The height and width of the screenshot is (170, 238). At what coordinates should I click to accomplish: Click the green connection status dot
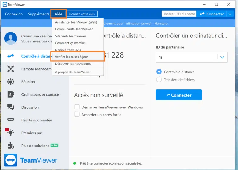point(74,163)
